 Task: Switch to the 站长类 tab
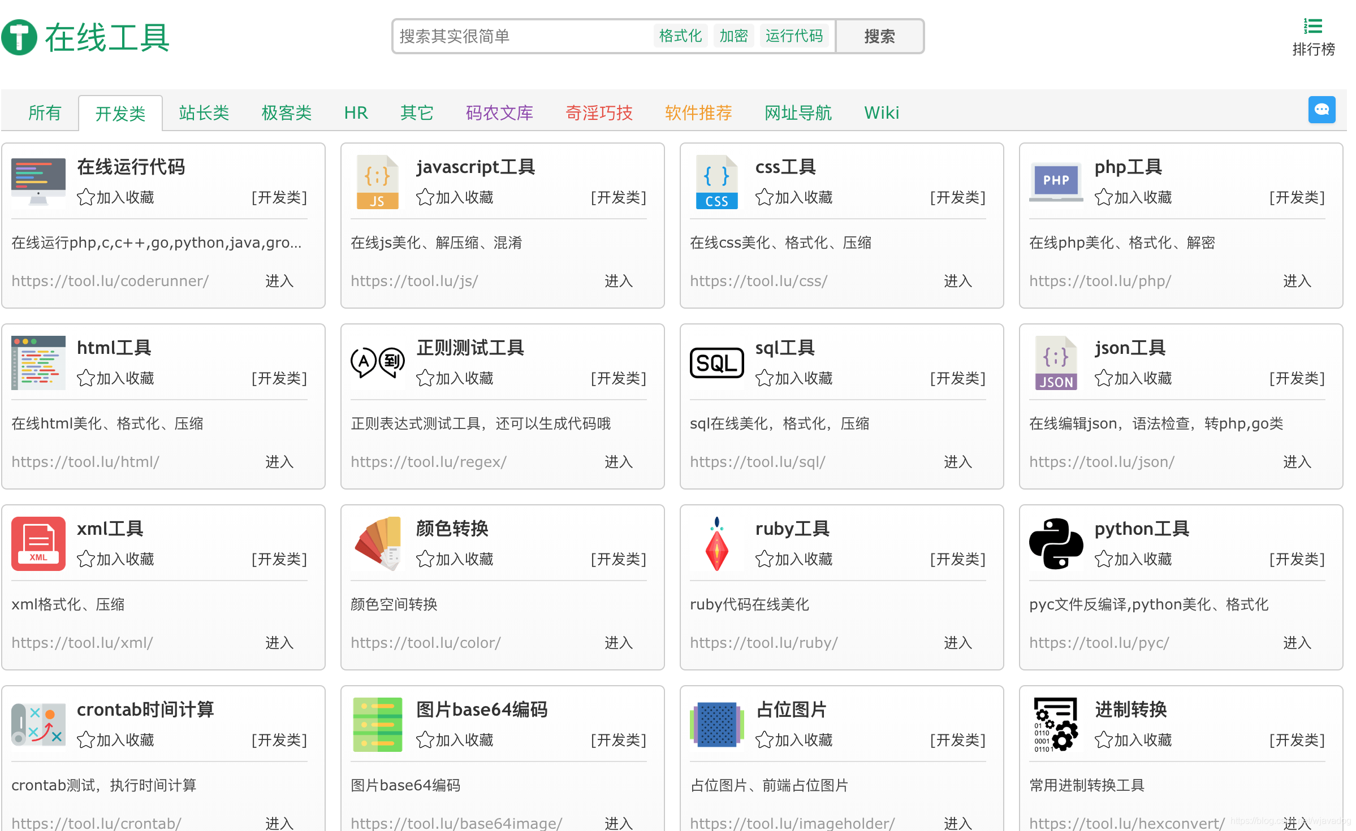click(204, 113)
